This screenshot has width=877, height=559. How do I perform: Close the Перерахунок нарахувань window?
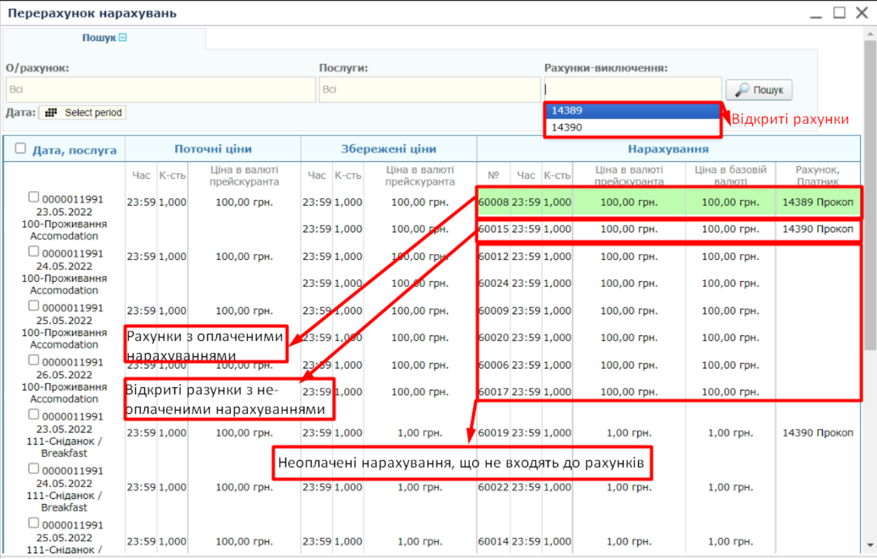[862, 13]
